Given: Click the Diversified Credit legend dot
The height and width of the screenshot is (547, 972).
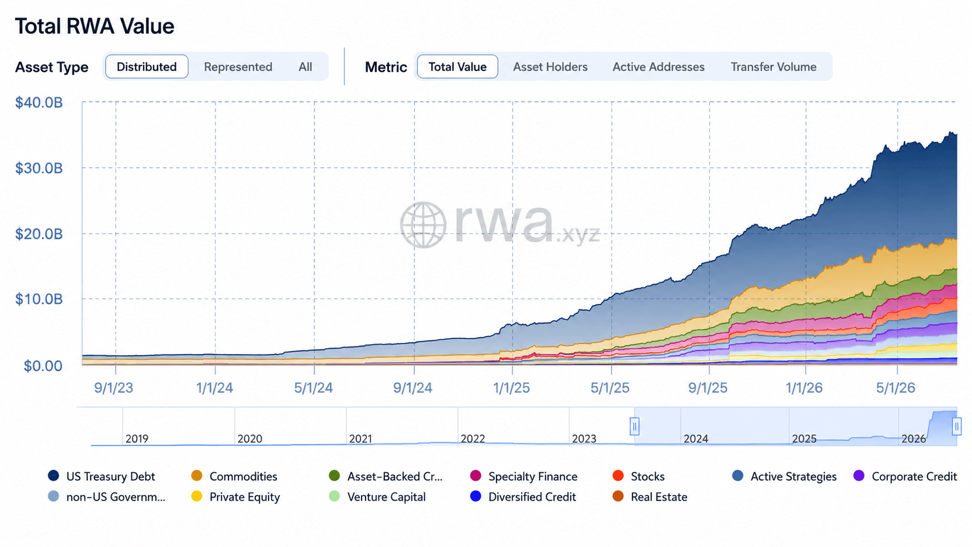Looking at the screenshot, I should pos(476,496).
